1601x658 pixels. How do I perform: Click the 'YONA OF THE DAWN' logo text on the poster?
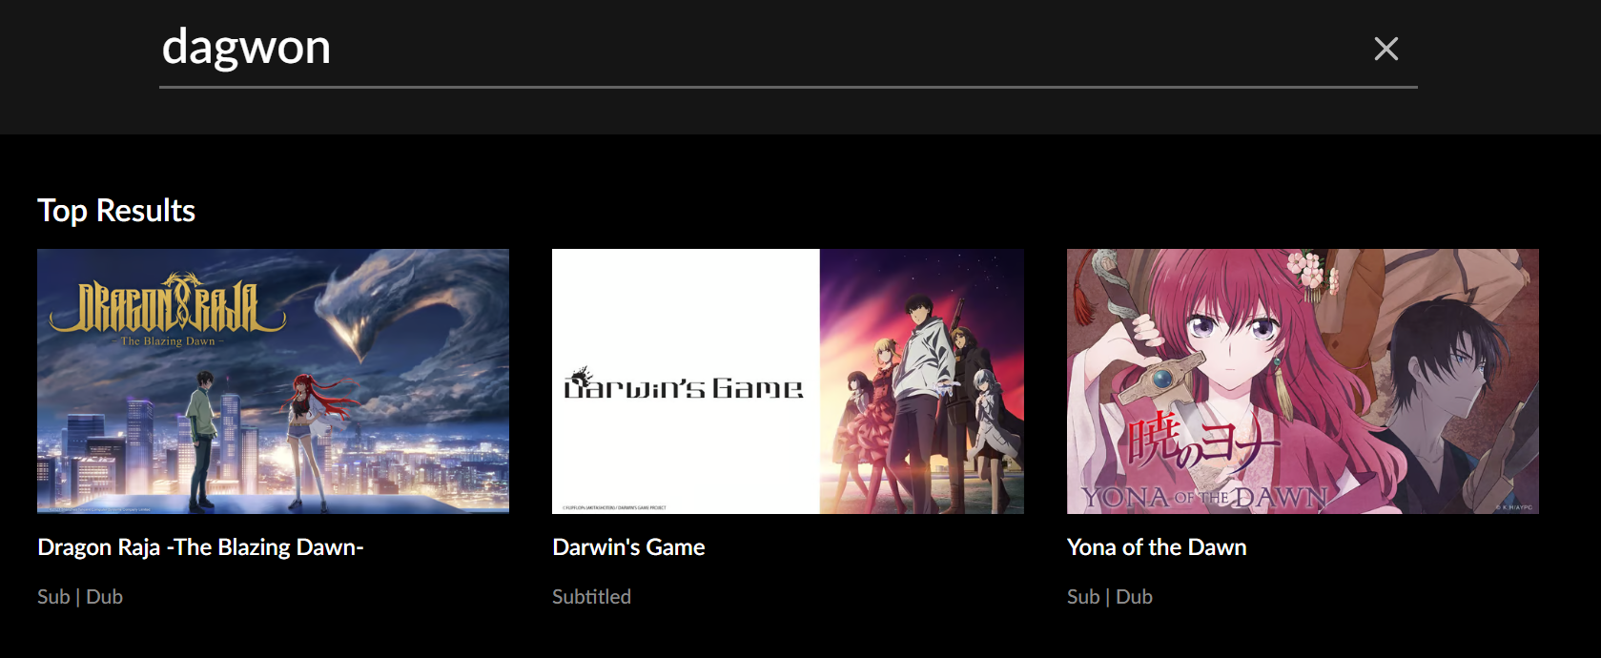click(x=1205, y=497)
